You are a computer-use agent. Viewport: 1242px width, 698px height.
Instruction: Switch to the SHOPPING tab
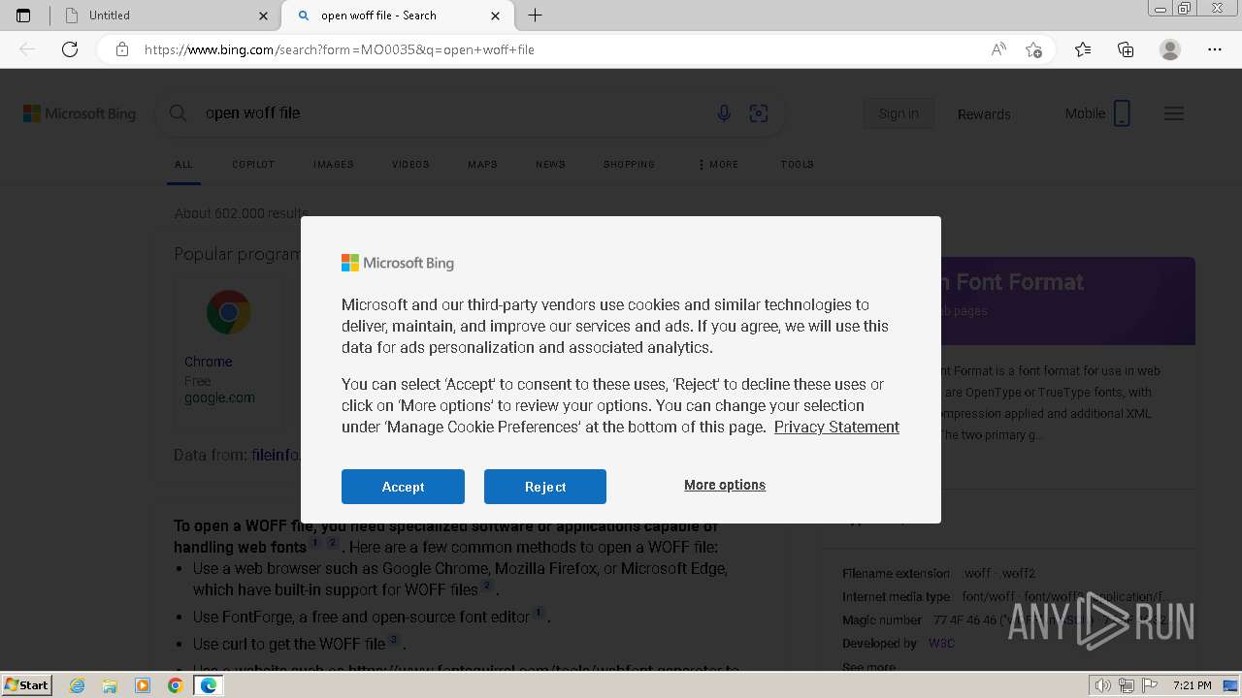click(x=629, y=165)
